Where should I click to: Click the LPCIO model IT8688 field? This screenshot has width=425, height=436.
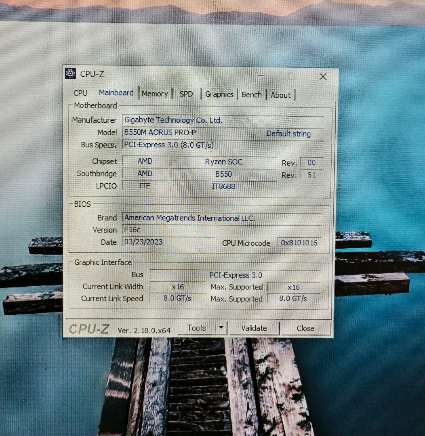[223, 186]
